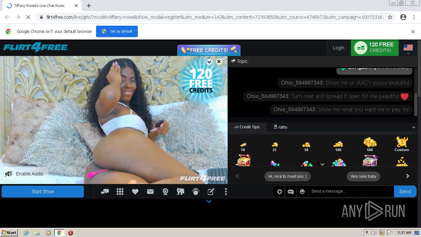The width and height of the screenshot is (421, 237).
Task: Pick the 'Very sexy baby' quick message
Action: pyautogui.click(x=363, y=176)
